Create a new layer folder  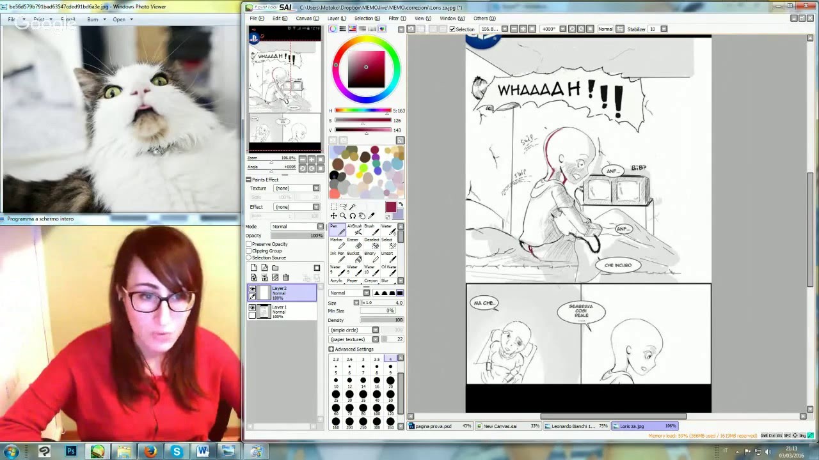pyautogui.click(x=275, y=268)
